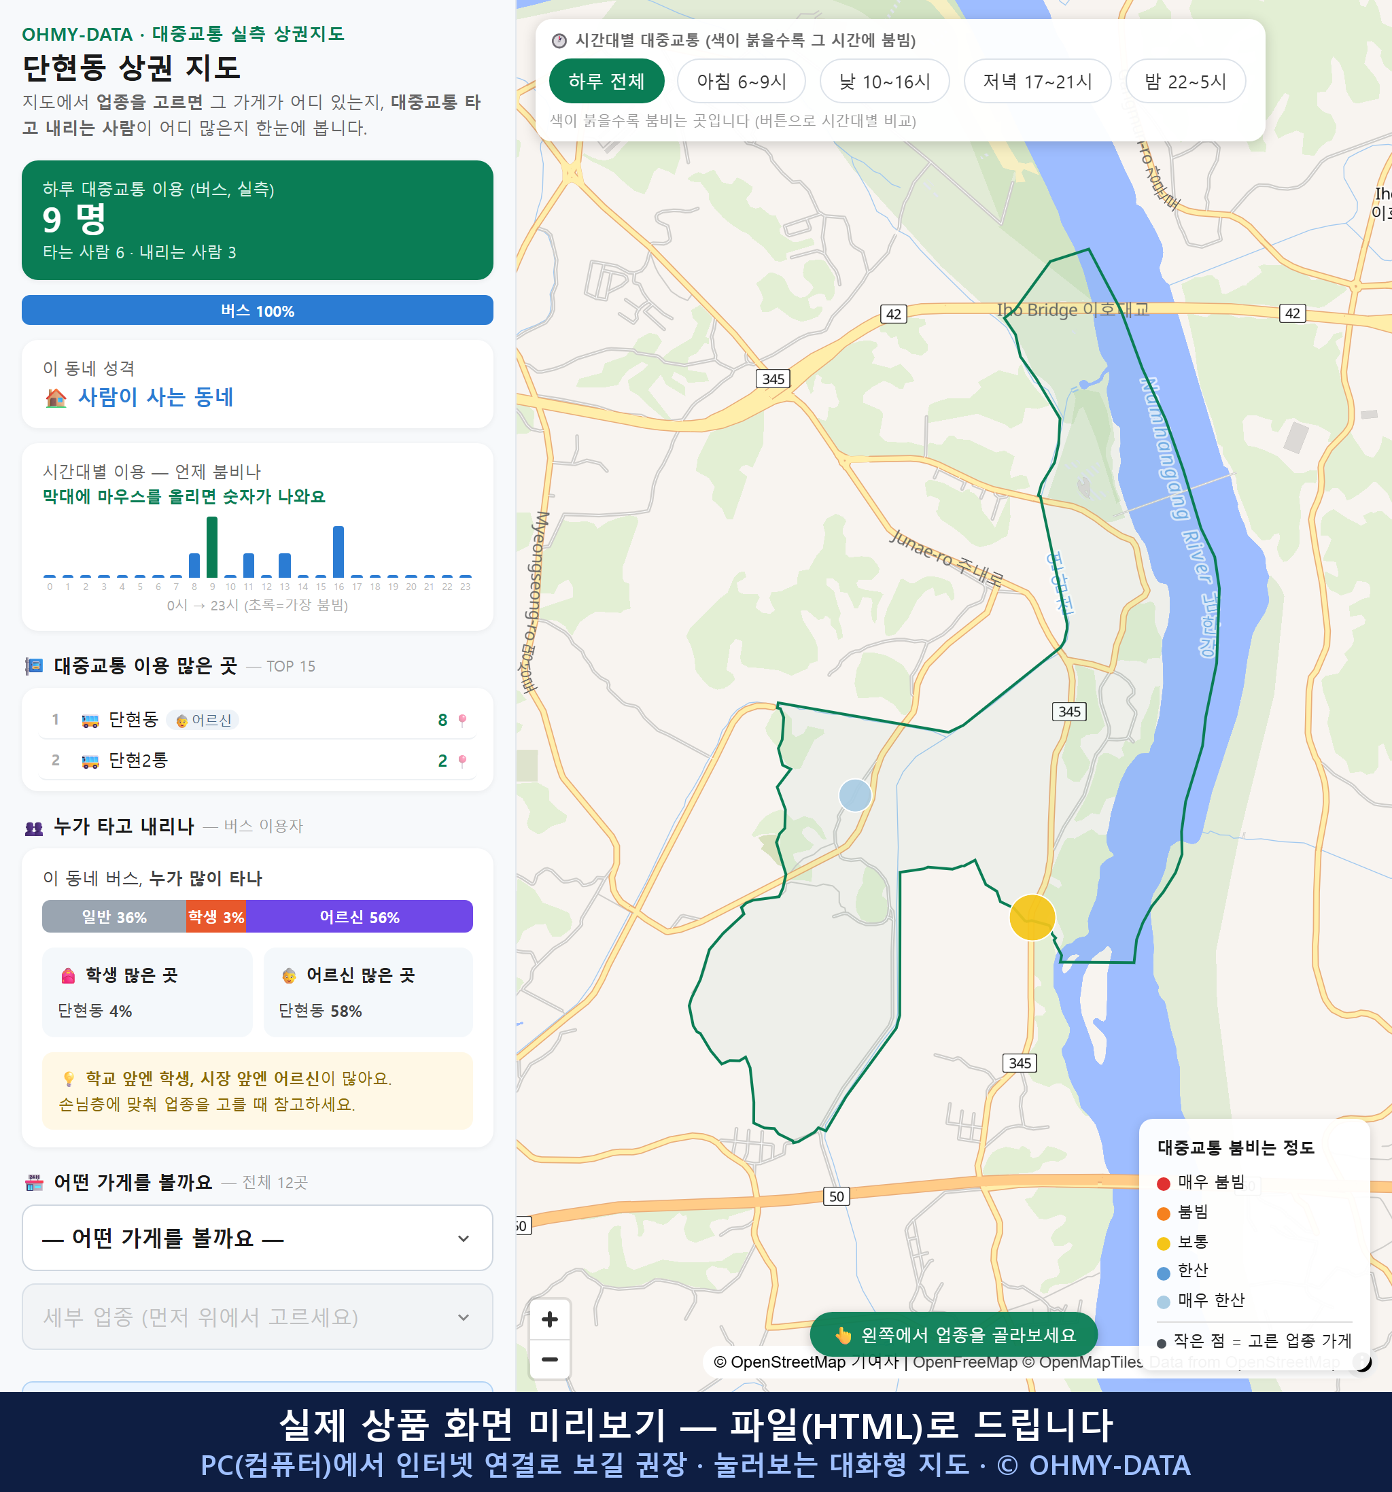
Task: Switch to 낮 10~16시 time filter
Action: pyautogui.click(x=884, y=81)
